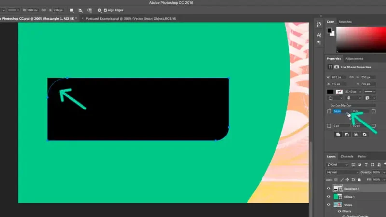Screen dimensions: 386x217
Task: Click the Y position field in Properties
Action: pos(368,84)
